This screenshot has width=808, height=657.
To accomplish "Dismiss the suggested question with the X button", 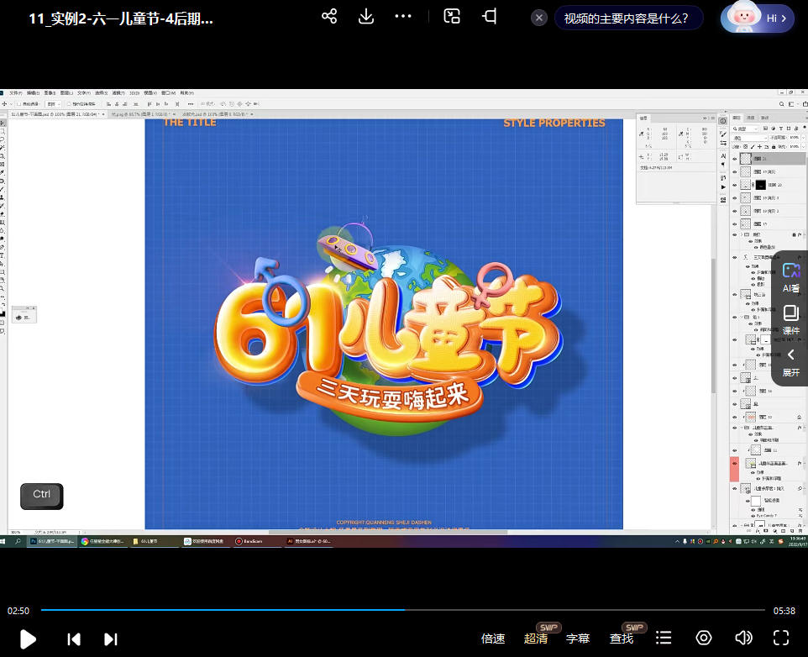I will pyautogui.click(x=540, y=18).
